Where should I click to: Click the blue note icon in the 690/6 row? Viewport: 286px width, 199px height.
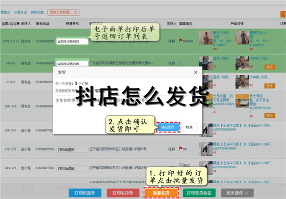181,63
